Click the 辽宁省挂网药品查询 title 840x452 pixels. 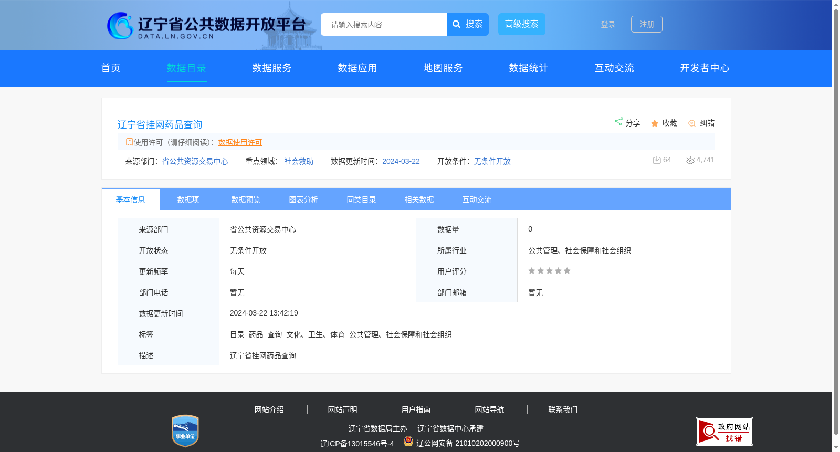click(160, 124)
